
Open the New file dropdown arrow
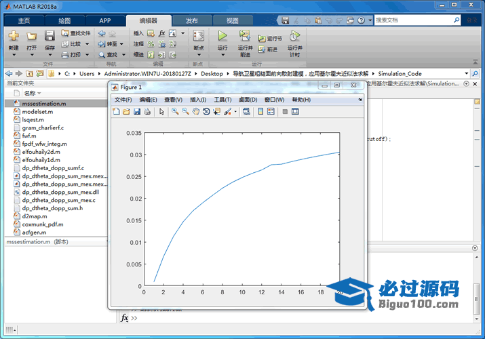point(14,55)
